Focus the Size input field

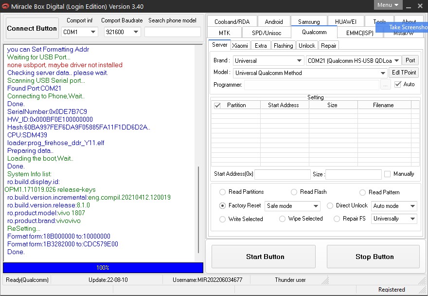pos(353,174)
